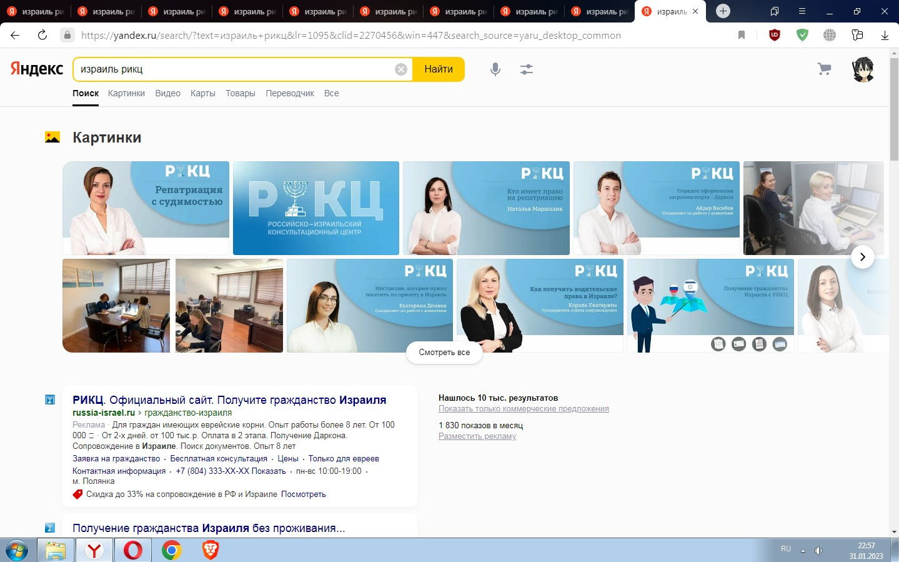Open the Windows Start button

click(16, 550)
